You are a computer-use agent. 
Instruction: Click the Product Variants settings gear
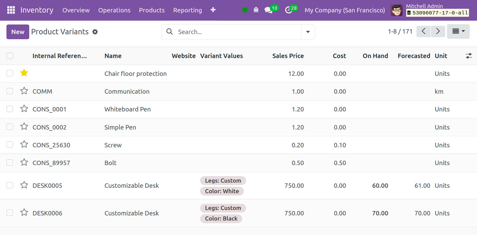(95, 32)
